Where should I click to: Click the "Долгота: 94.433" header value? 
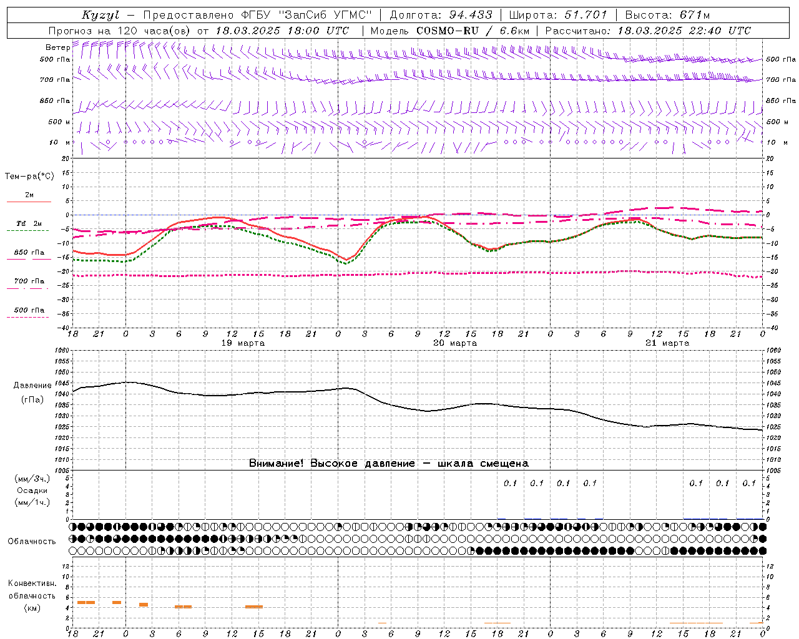point(441,15)
